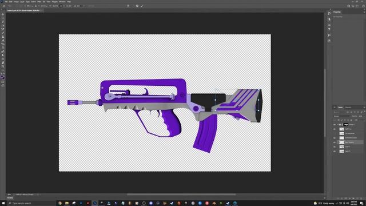Cancel the transform in options bar
The width and height of the screenshot is (366, 206).
(137, 6)
